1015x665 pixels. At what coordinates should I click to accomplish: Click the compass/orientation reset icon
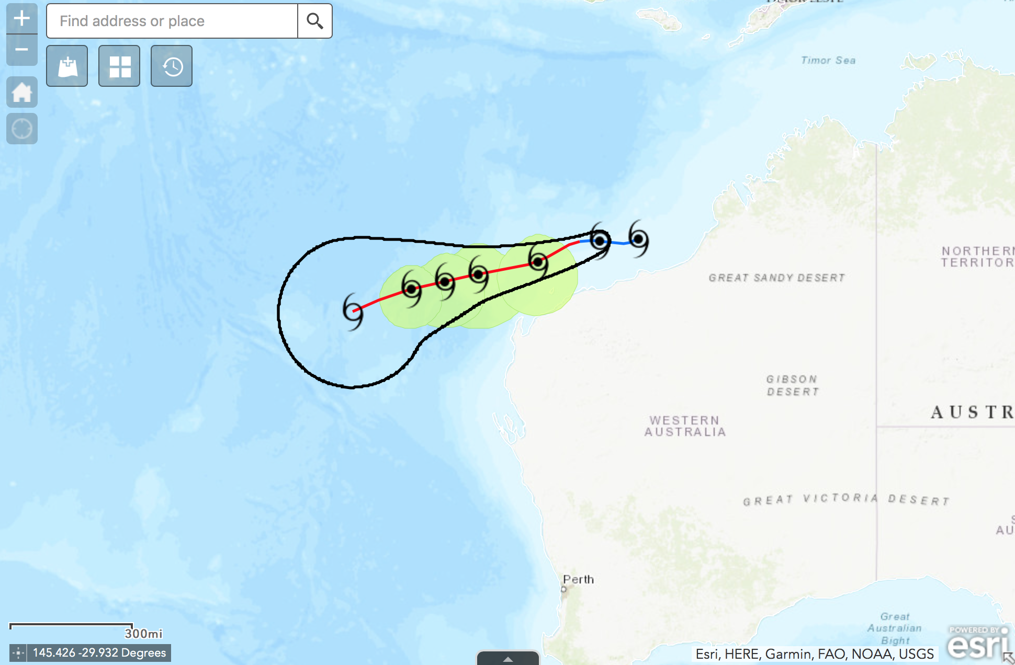(21, 128)
